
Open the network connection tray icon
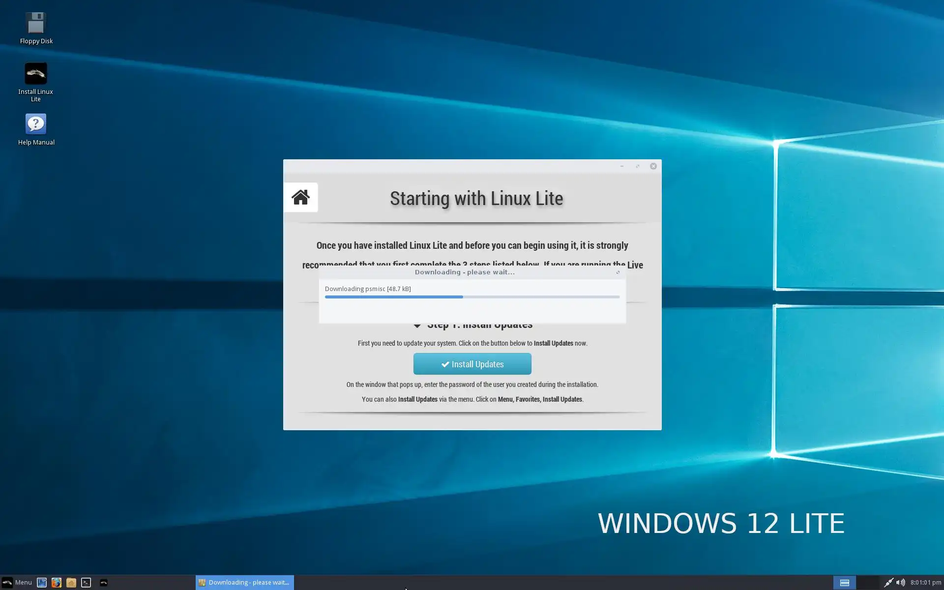point(888,583)
